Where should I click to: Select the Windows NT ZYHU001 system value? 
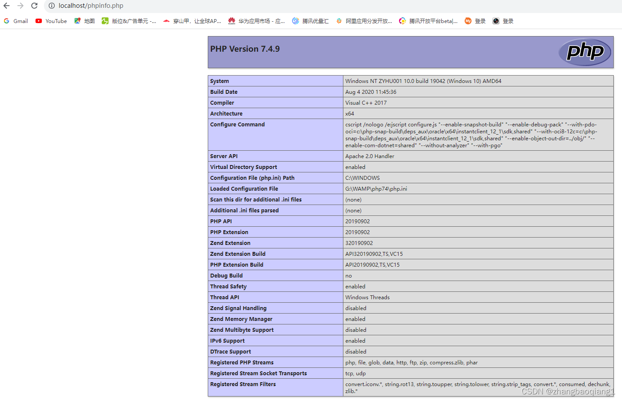[423, 81]
